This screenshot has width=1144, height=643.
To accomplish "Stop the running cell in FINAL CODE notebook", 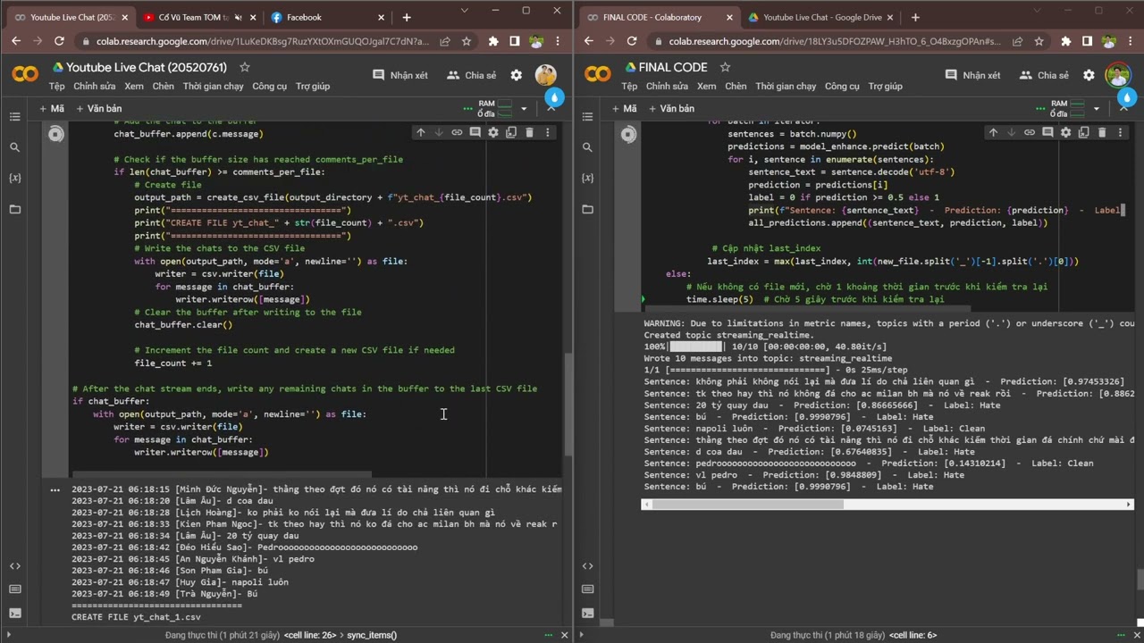I will click(x=628, y=134).
